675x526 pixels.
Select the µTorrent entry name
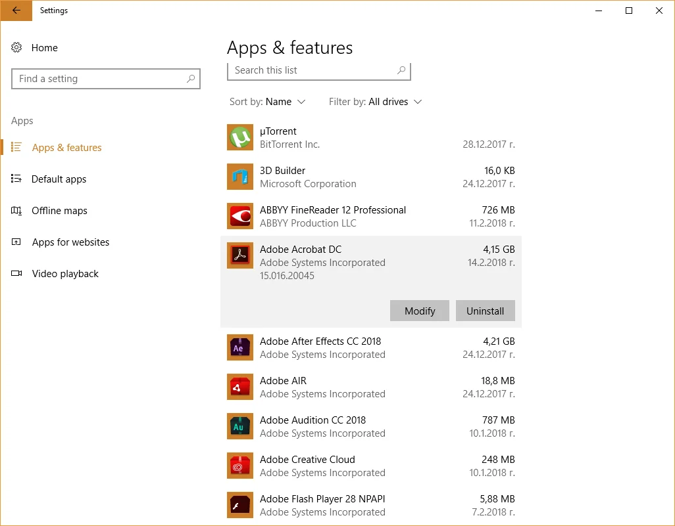pyautogui.click(x=278, y=131)
